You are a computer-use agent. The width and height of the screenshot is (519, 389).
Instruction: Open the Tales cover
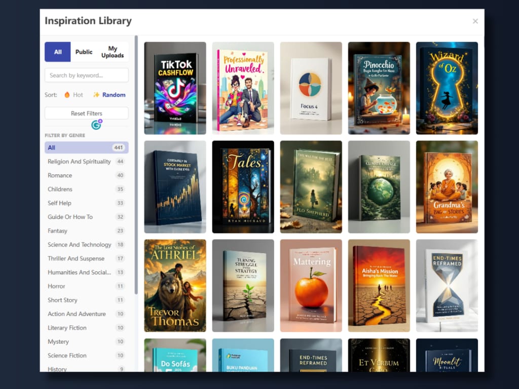click(x=243, y=187)
